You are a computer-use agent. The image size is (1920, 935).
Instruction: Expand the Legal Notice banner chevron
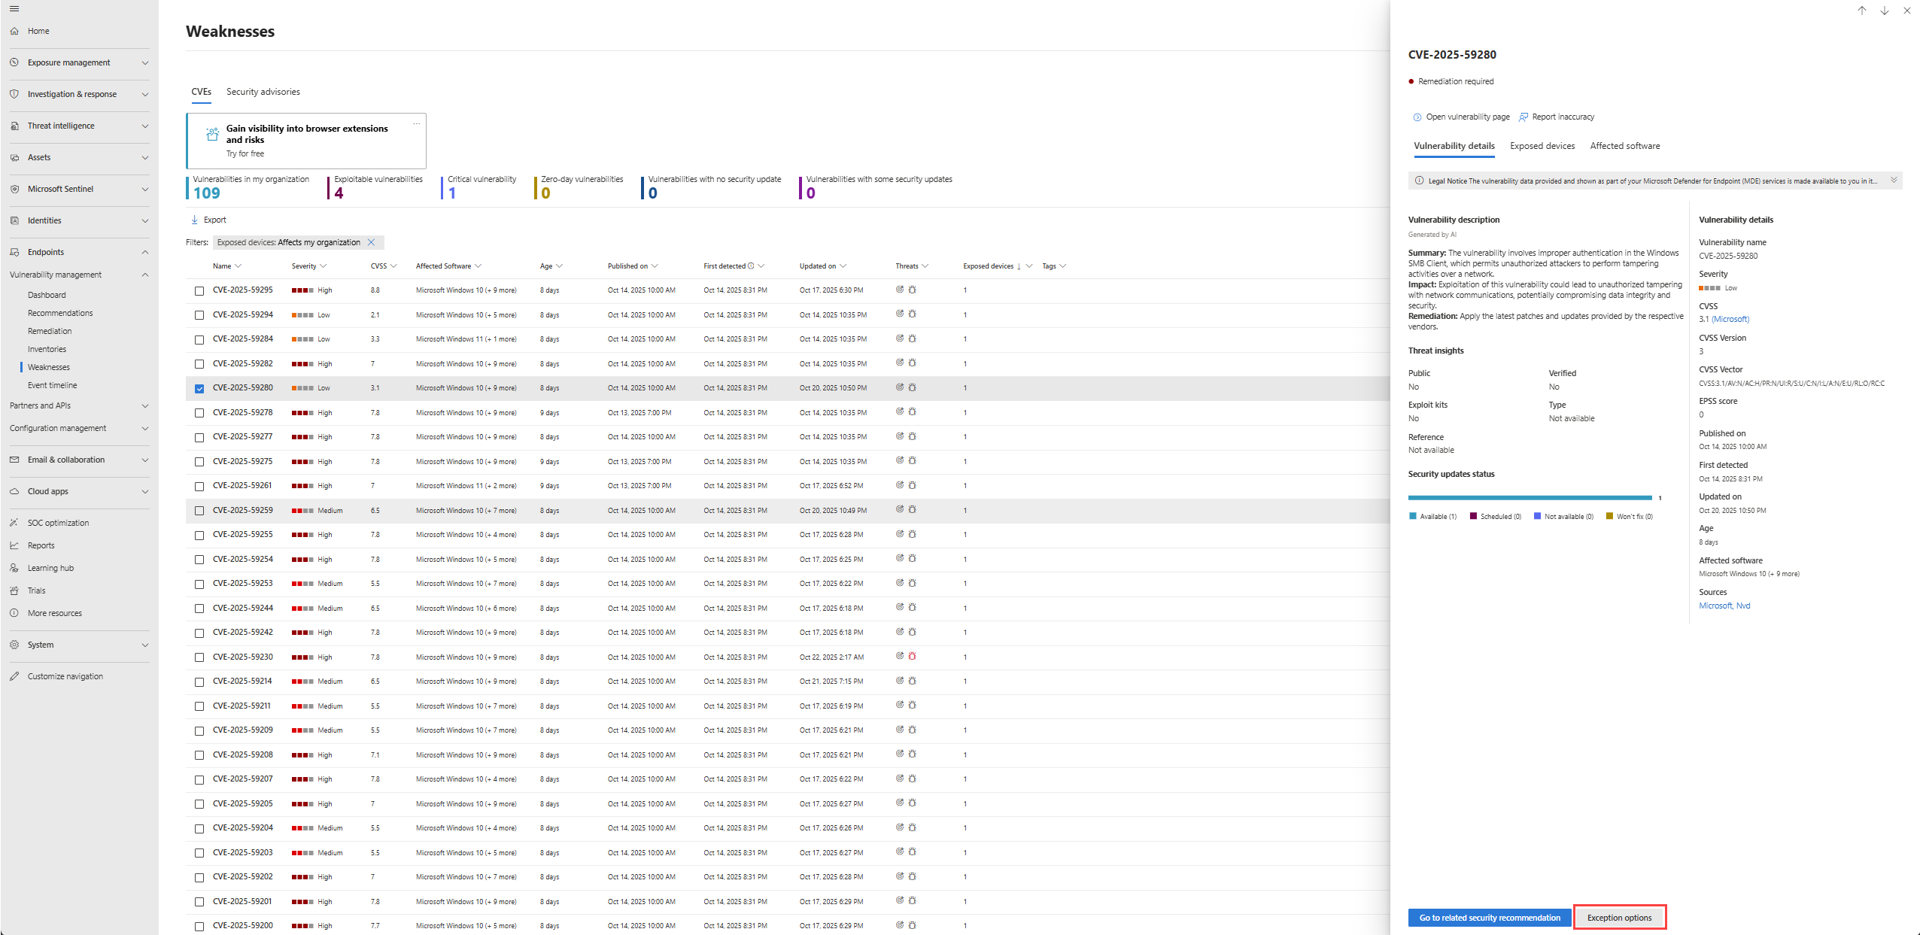coord(1894,181)
